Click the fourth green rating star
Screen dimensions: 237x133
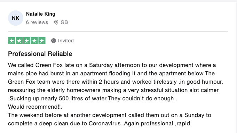point(34,41)
